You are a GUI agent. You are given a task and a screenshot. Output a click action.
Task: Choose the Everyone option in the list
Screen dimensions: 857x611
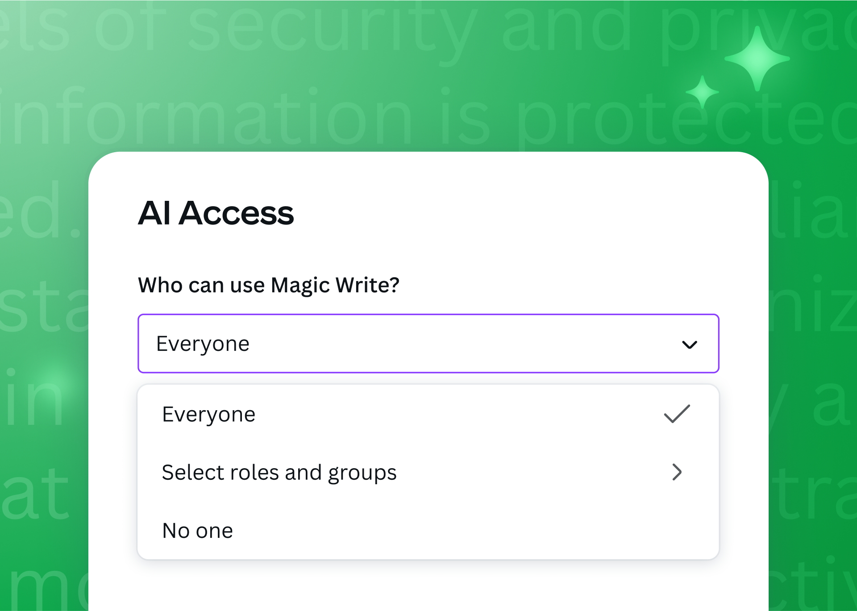pyautogui.click(x=209, y=414)
